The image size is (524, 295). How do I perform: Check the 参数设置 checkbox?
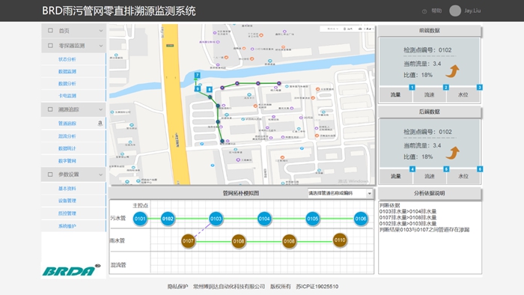point(50,174)
